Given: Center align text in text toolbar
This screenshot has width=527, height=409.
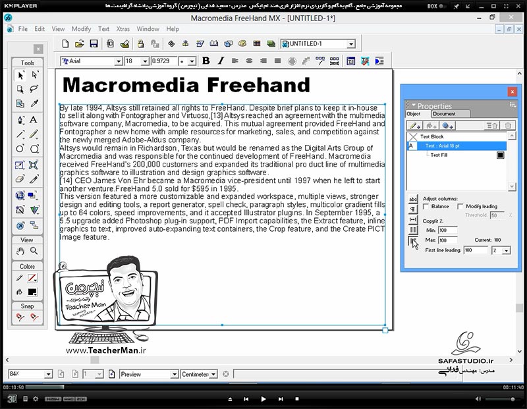Looking at the screenshot, I should coord(249,61).
